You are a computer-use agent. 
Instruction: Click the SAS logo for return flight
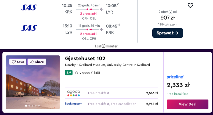(x=29, y=28)
